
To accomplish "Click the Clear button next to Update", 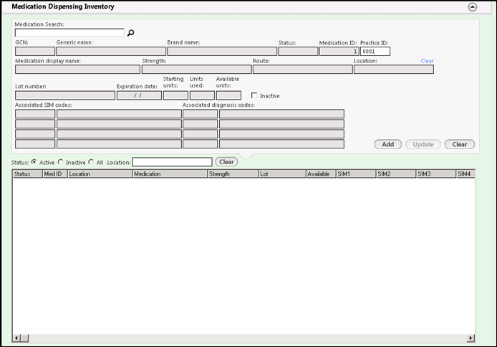I will 460,144.
